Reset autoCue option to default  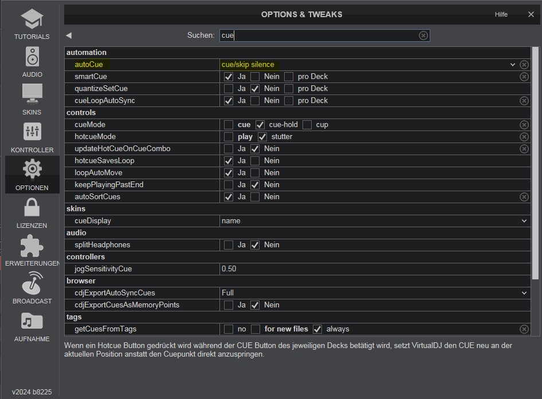(524, 65)
